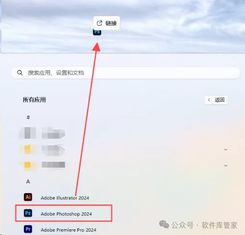
Task: Expand the second blurred folder's chevron
Action: (x=226, y=166)
